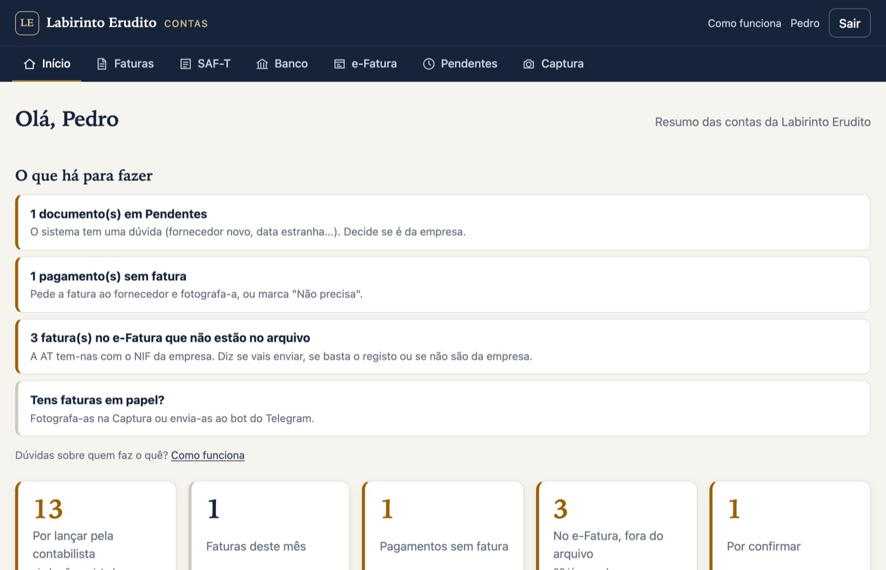This screenshot has width=886, height=570.
Task: Select the e-Fatura tab label
Action: click(x=374, y=64)
